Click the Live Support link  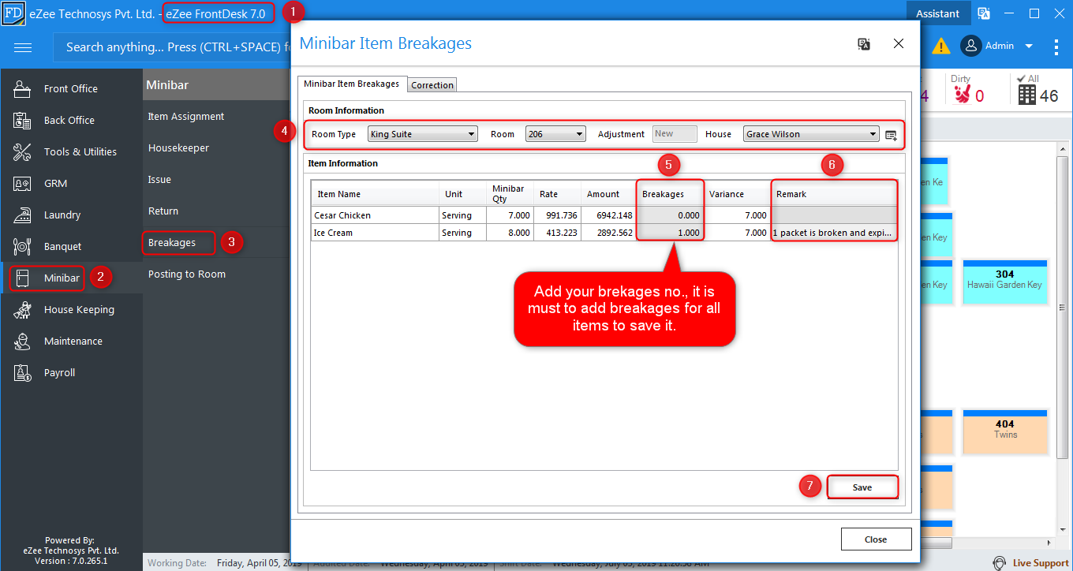click(x=1041, y=563)
